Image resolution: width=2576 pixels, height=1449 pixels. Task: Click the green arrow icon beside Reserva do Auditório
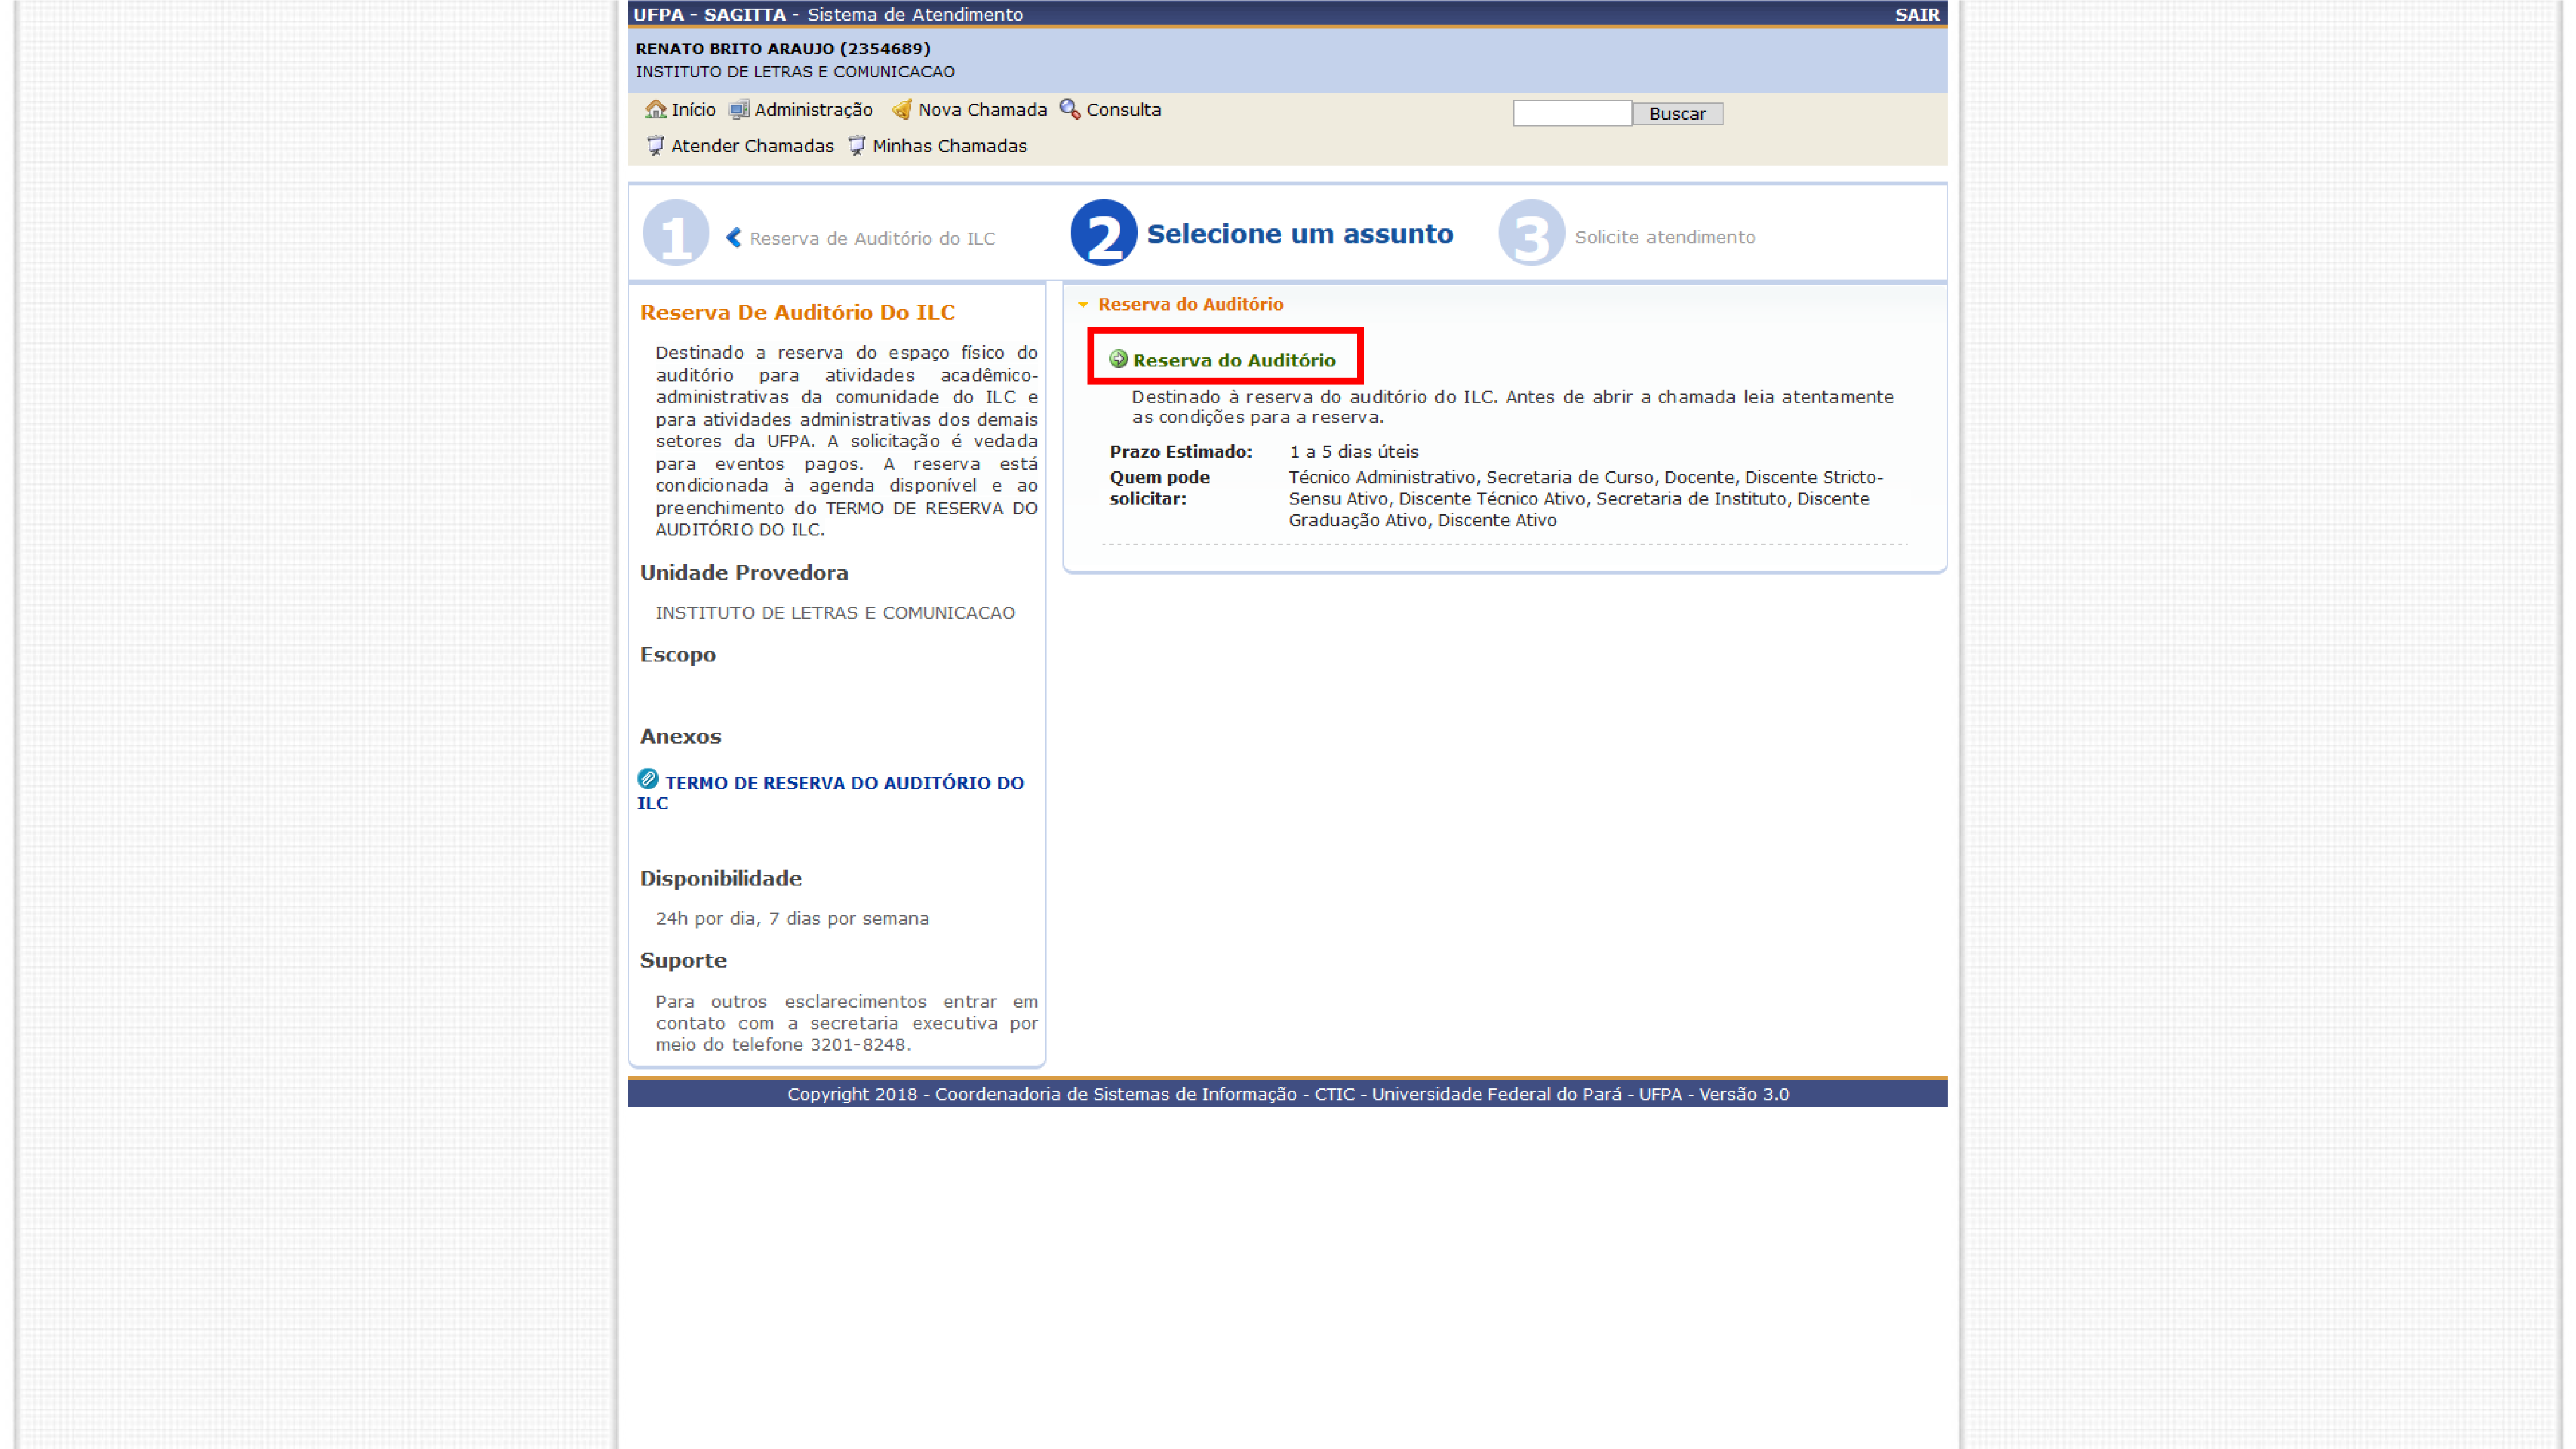pos(1118,359)
